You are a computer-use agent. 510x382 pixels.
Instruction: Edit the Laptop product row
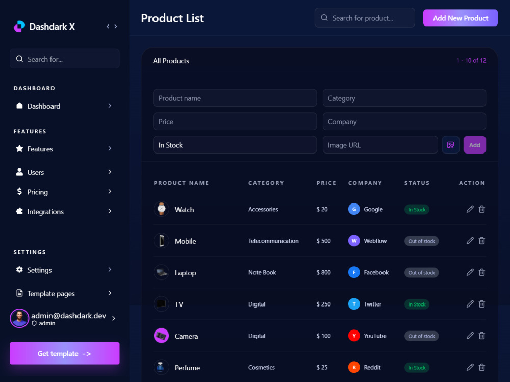pos(470,272)
